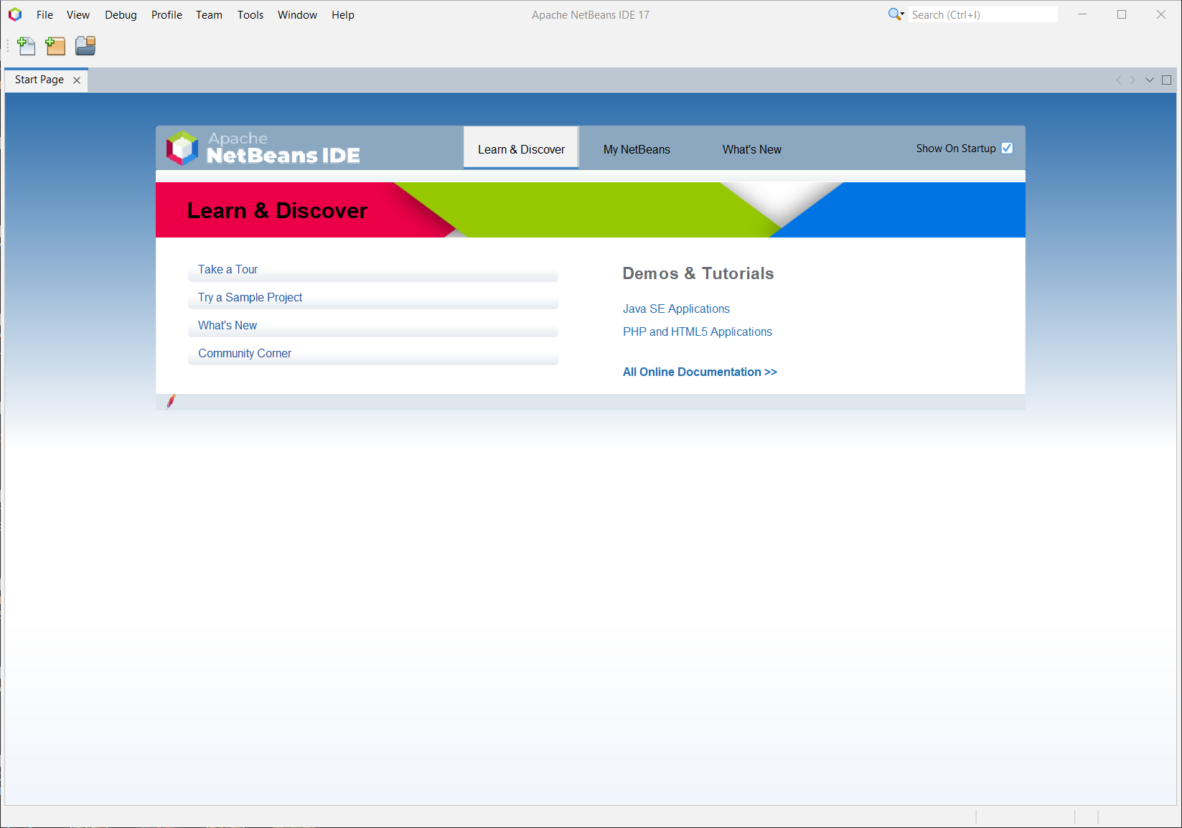Viewport: 1182px width, 828px height.
Task: Open the Take a Tour link
Action: [x=228, y=269]
